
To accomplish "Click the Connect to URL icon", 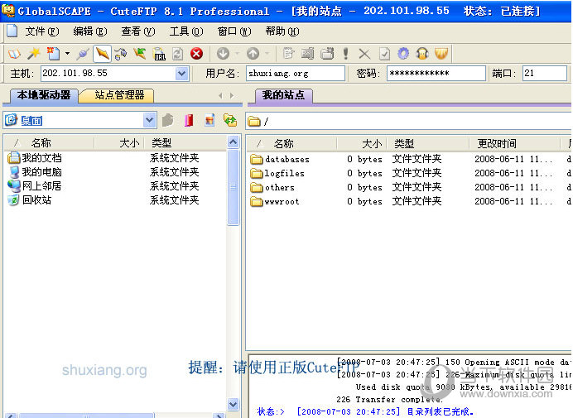I will coord(159,54).
